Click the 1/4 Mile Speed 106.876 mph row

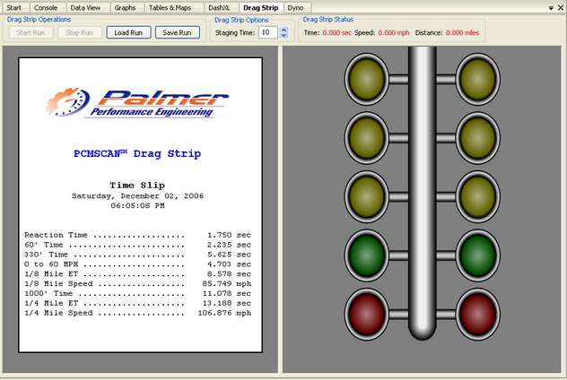tap(138, 313)
